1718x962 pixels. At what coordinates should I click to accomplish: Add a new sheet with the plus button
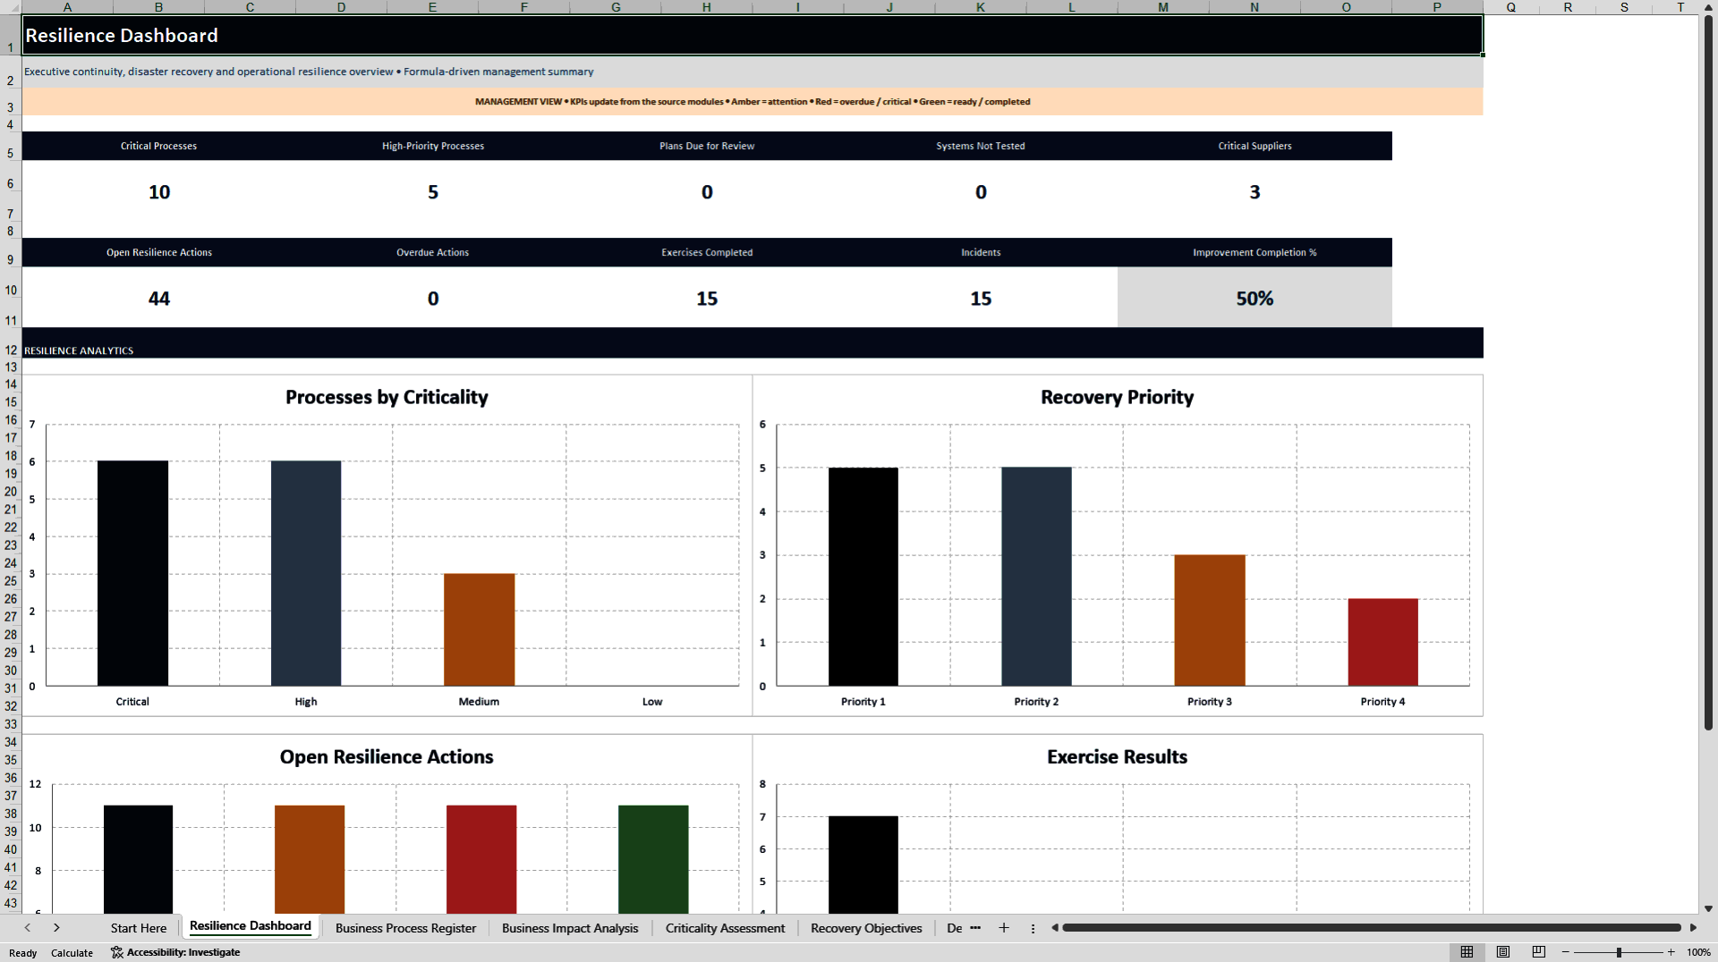(x=1004, y=928)
